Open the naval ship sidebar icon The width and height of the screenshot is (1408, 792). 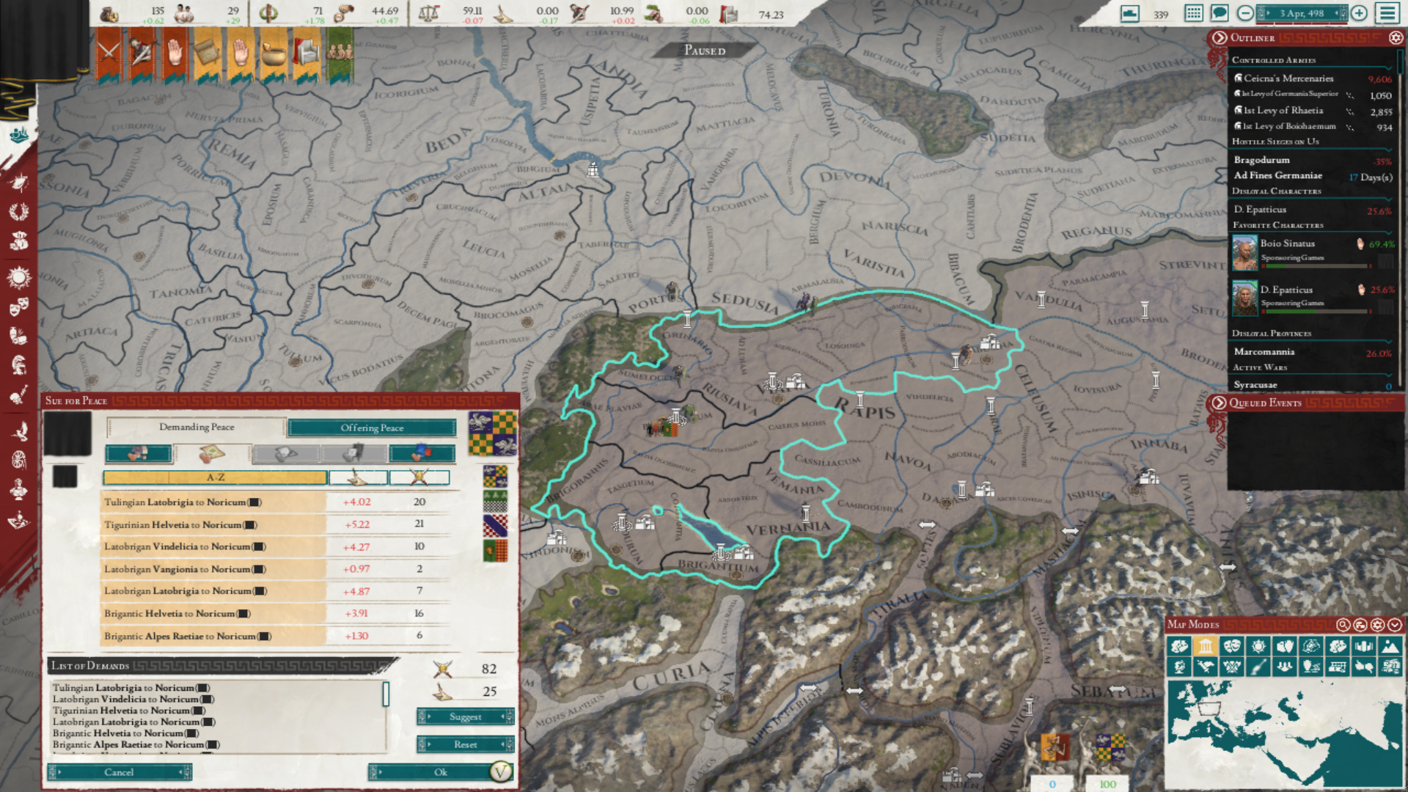tap(18, 134)
